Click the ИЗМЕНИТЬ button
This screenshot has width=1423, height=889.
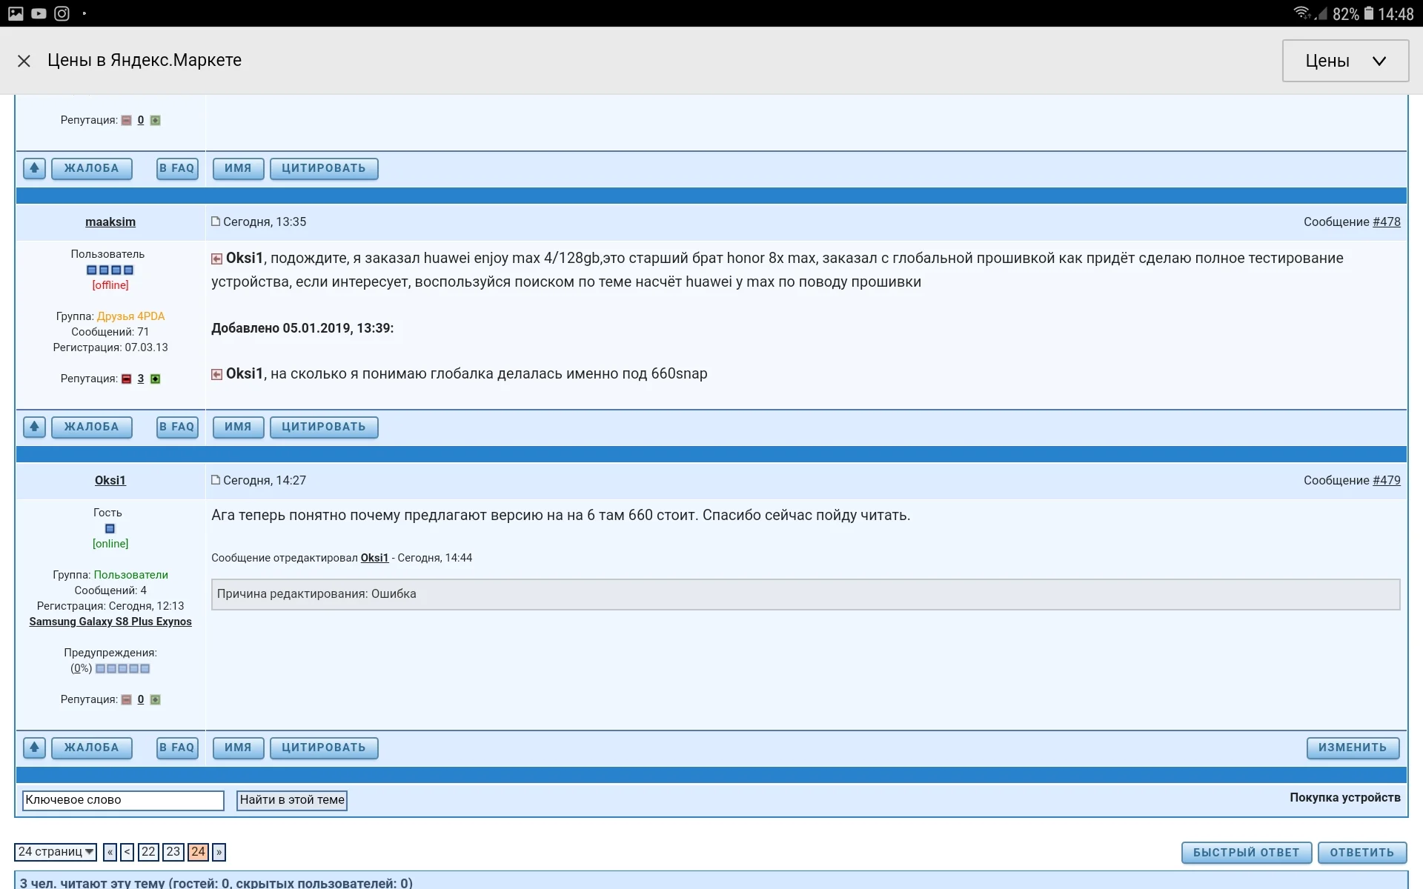1352,748
